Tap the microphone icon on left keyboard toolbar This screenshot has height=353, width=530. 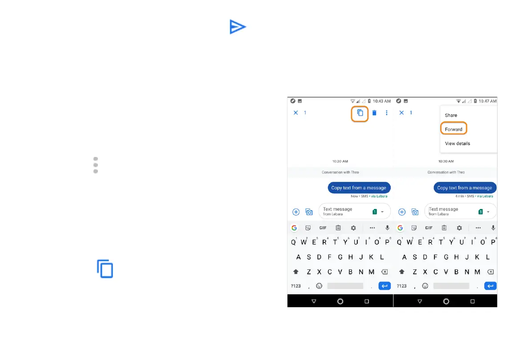pos(387,228)
